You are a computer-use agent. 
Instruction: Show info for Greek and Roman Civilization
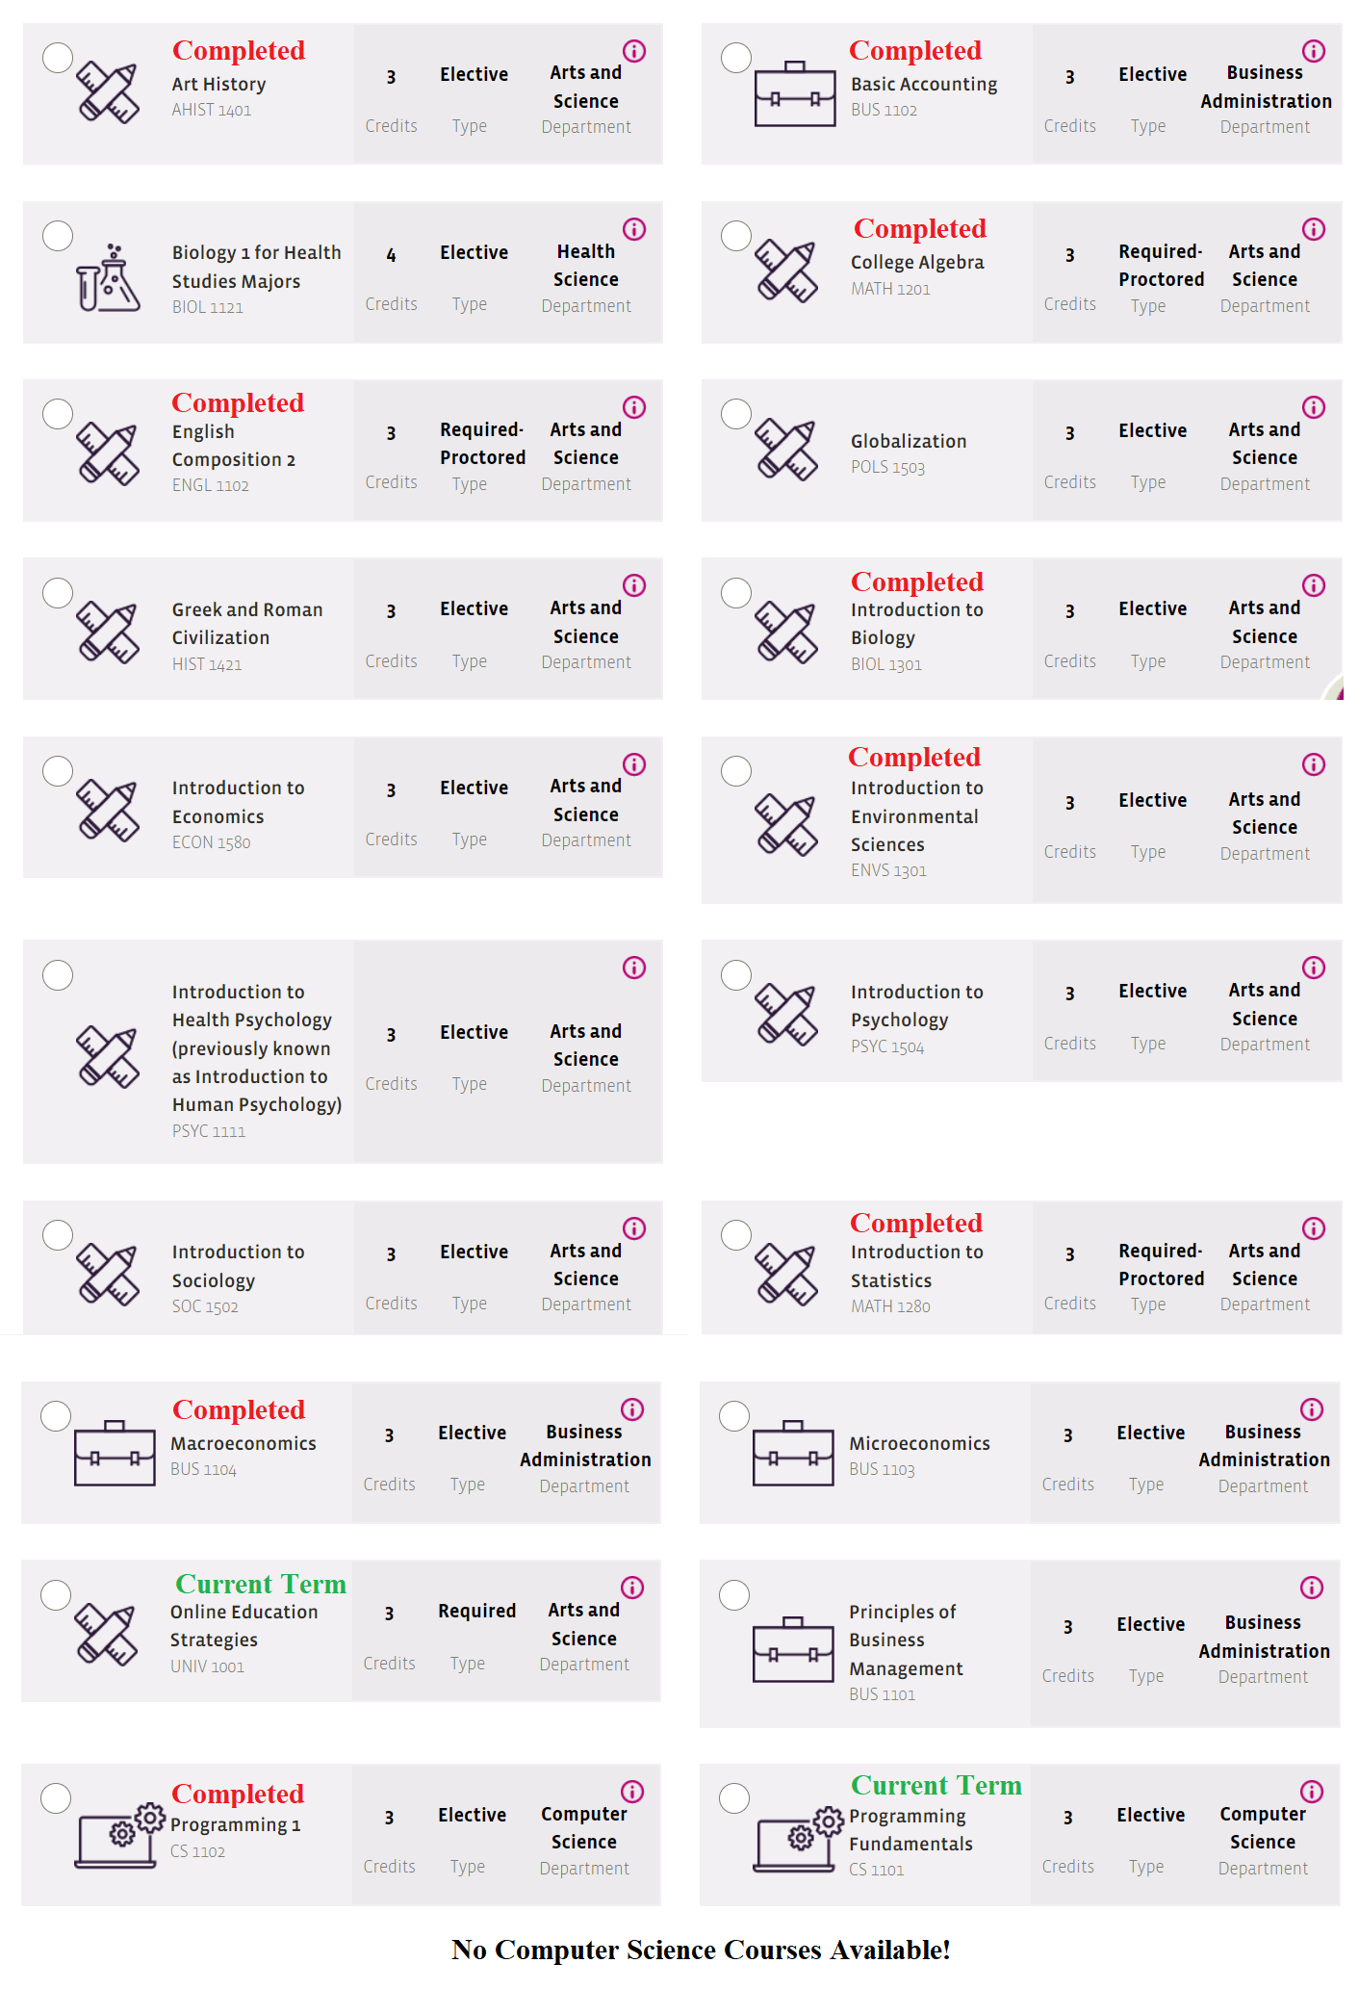tap(634, 585)
